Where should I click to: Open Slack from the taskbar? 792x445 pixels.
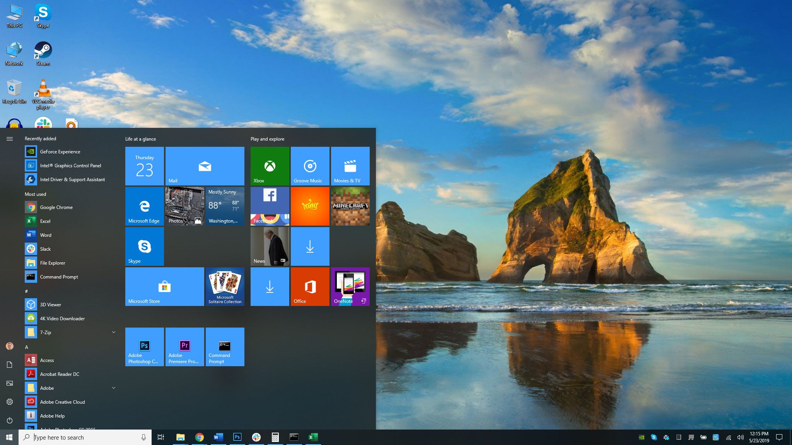256,437
